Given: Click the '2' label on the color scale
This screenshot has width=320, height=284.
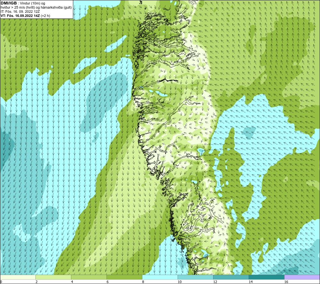Looking at the screenshot, I should [x=36, y=282].
